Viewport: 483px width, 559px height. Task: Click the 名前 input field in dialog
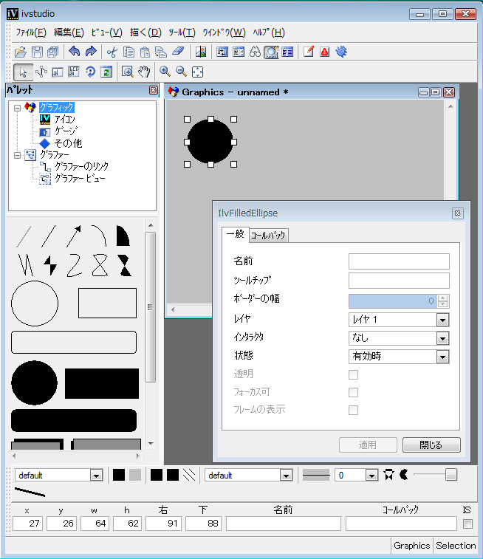(399, 261)
